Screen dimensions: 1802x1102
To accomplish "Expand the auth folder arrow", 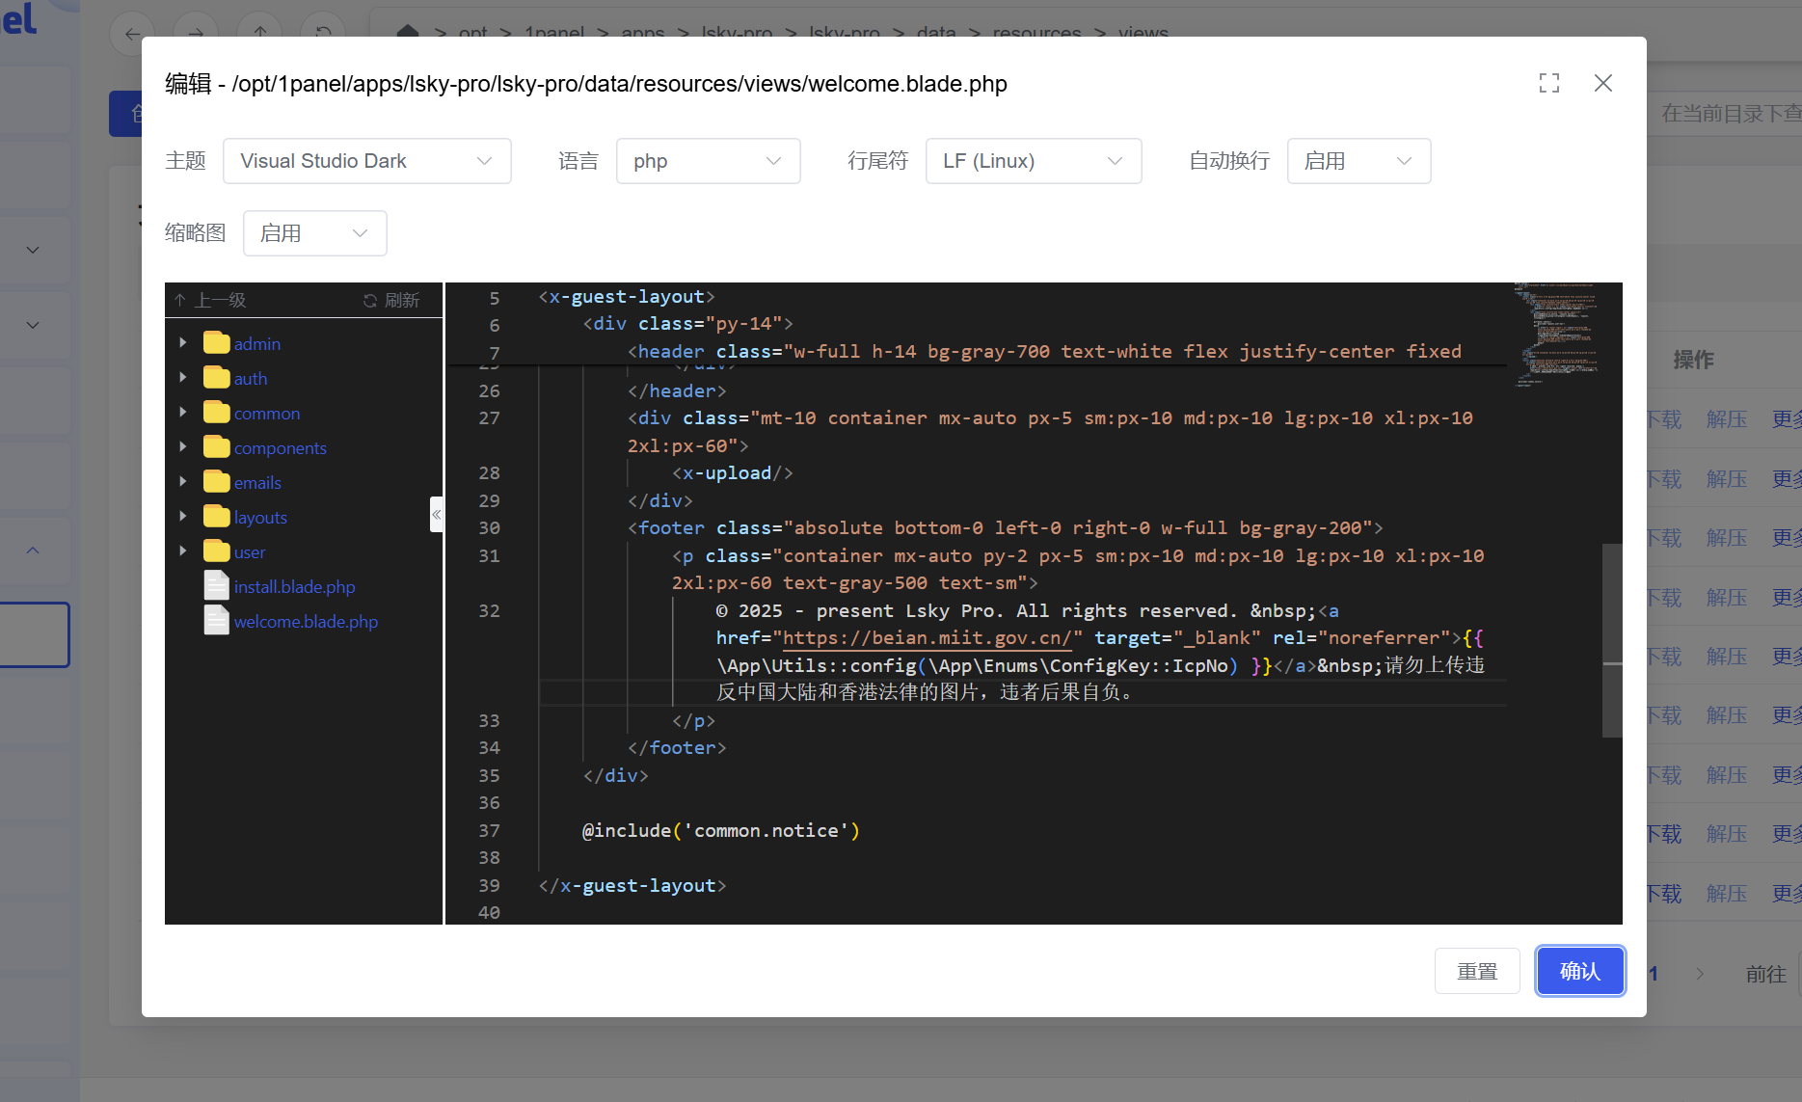I will (x=183, y=377).
